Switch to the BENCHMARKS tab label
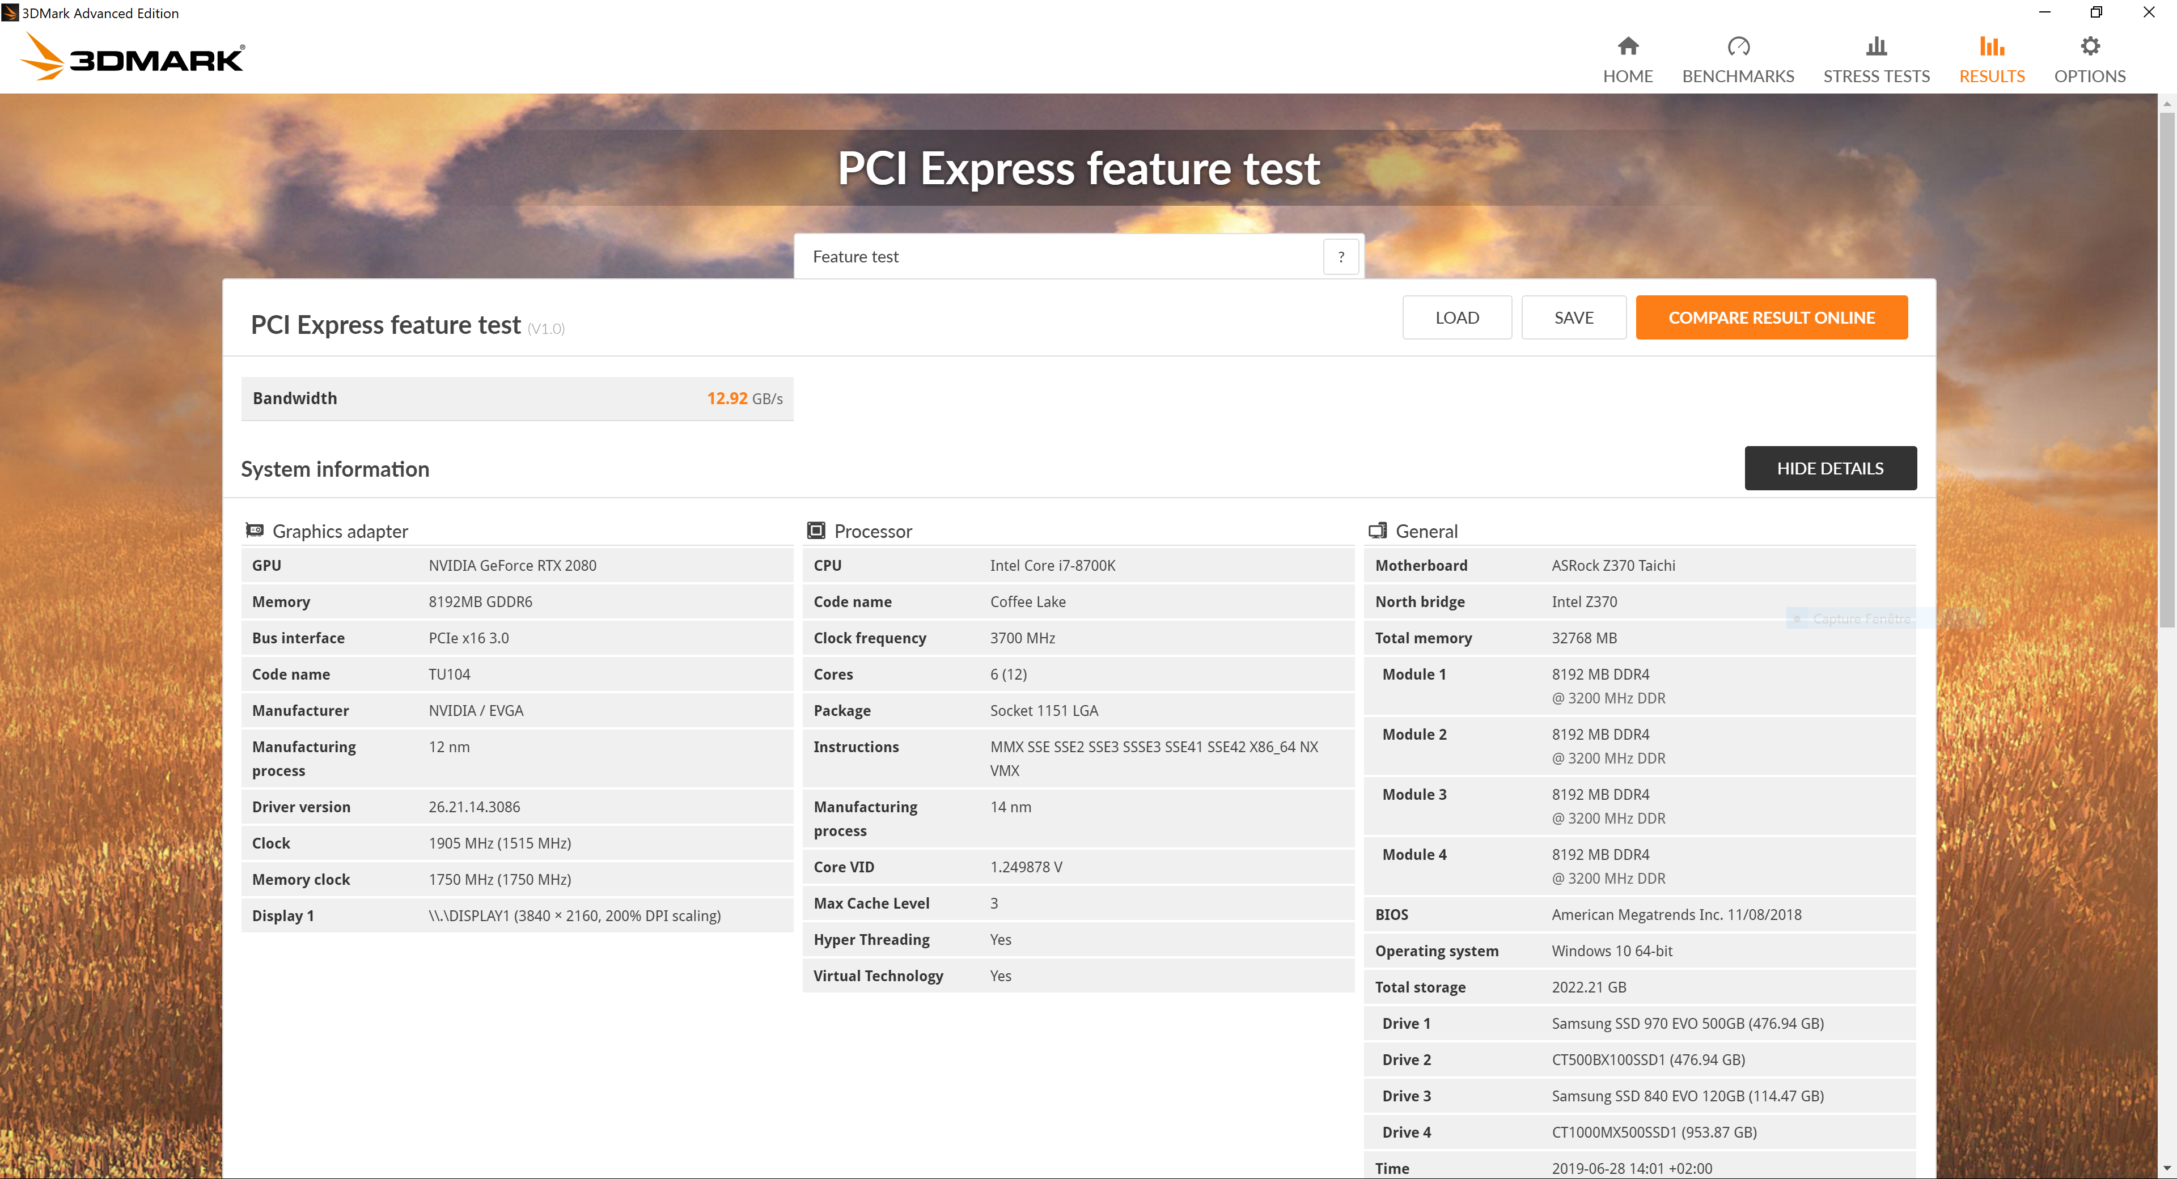The image size is (2177, 1179). tap(1738, 77)
